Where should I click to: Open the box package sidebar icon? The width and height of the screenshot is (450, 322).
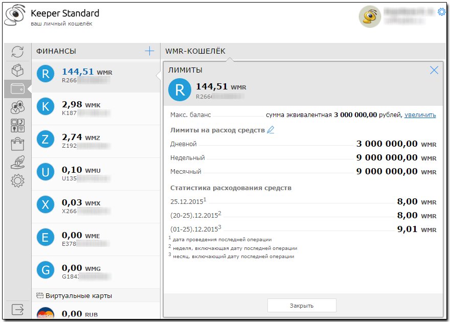(x=17, y=70)
